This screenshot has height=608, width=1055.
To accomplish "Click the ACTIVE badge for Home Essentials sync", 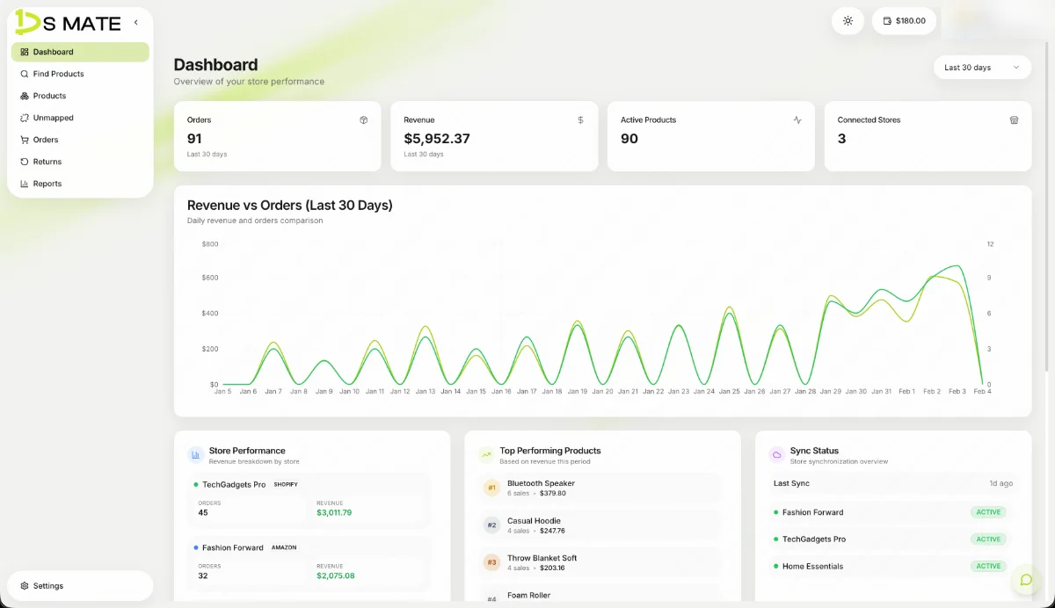I will 988,567.
